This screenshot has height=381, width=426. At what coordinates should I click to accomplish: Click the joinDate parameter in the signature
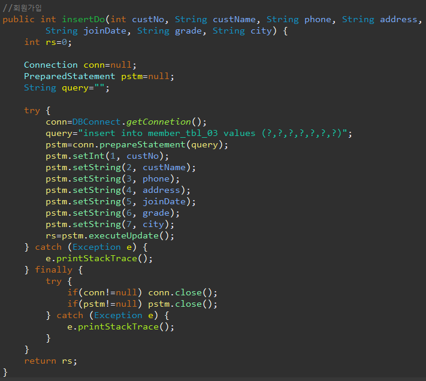click(x=105, y=31)
